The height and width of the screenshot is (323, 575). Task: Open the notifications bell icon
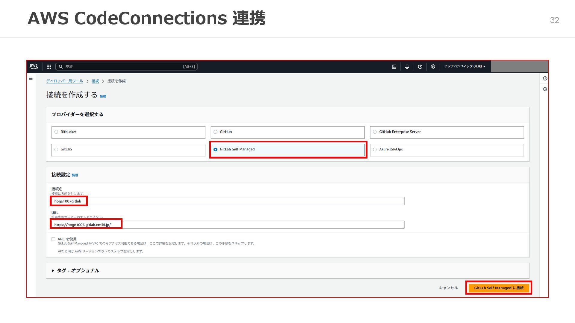tap(407, 67)
